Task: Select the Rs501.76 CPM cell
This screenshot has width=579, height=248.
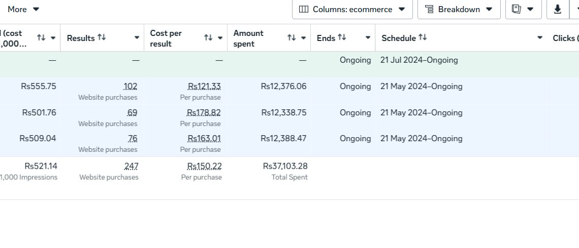Action: [39, 112]
